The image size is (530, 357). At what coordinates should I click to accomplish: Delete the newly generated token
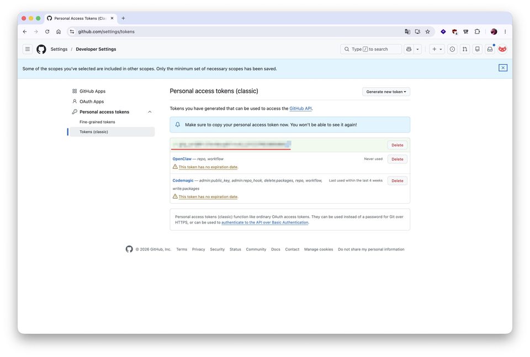click(x=397, y=145)
